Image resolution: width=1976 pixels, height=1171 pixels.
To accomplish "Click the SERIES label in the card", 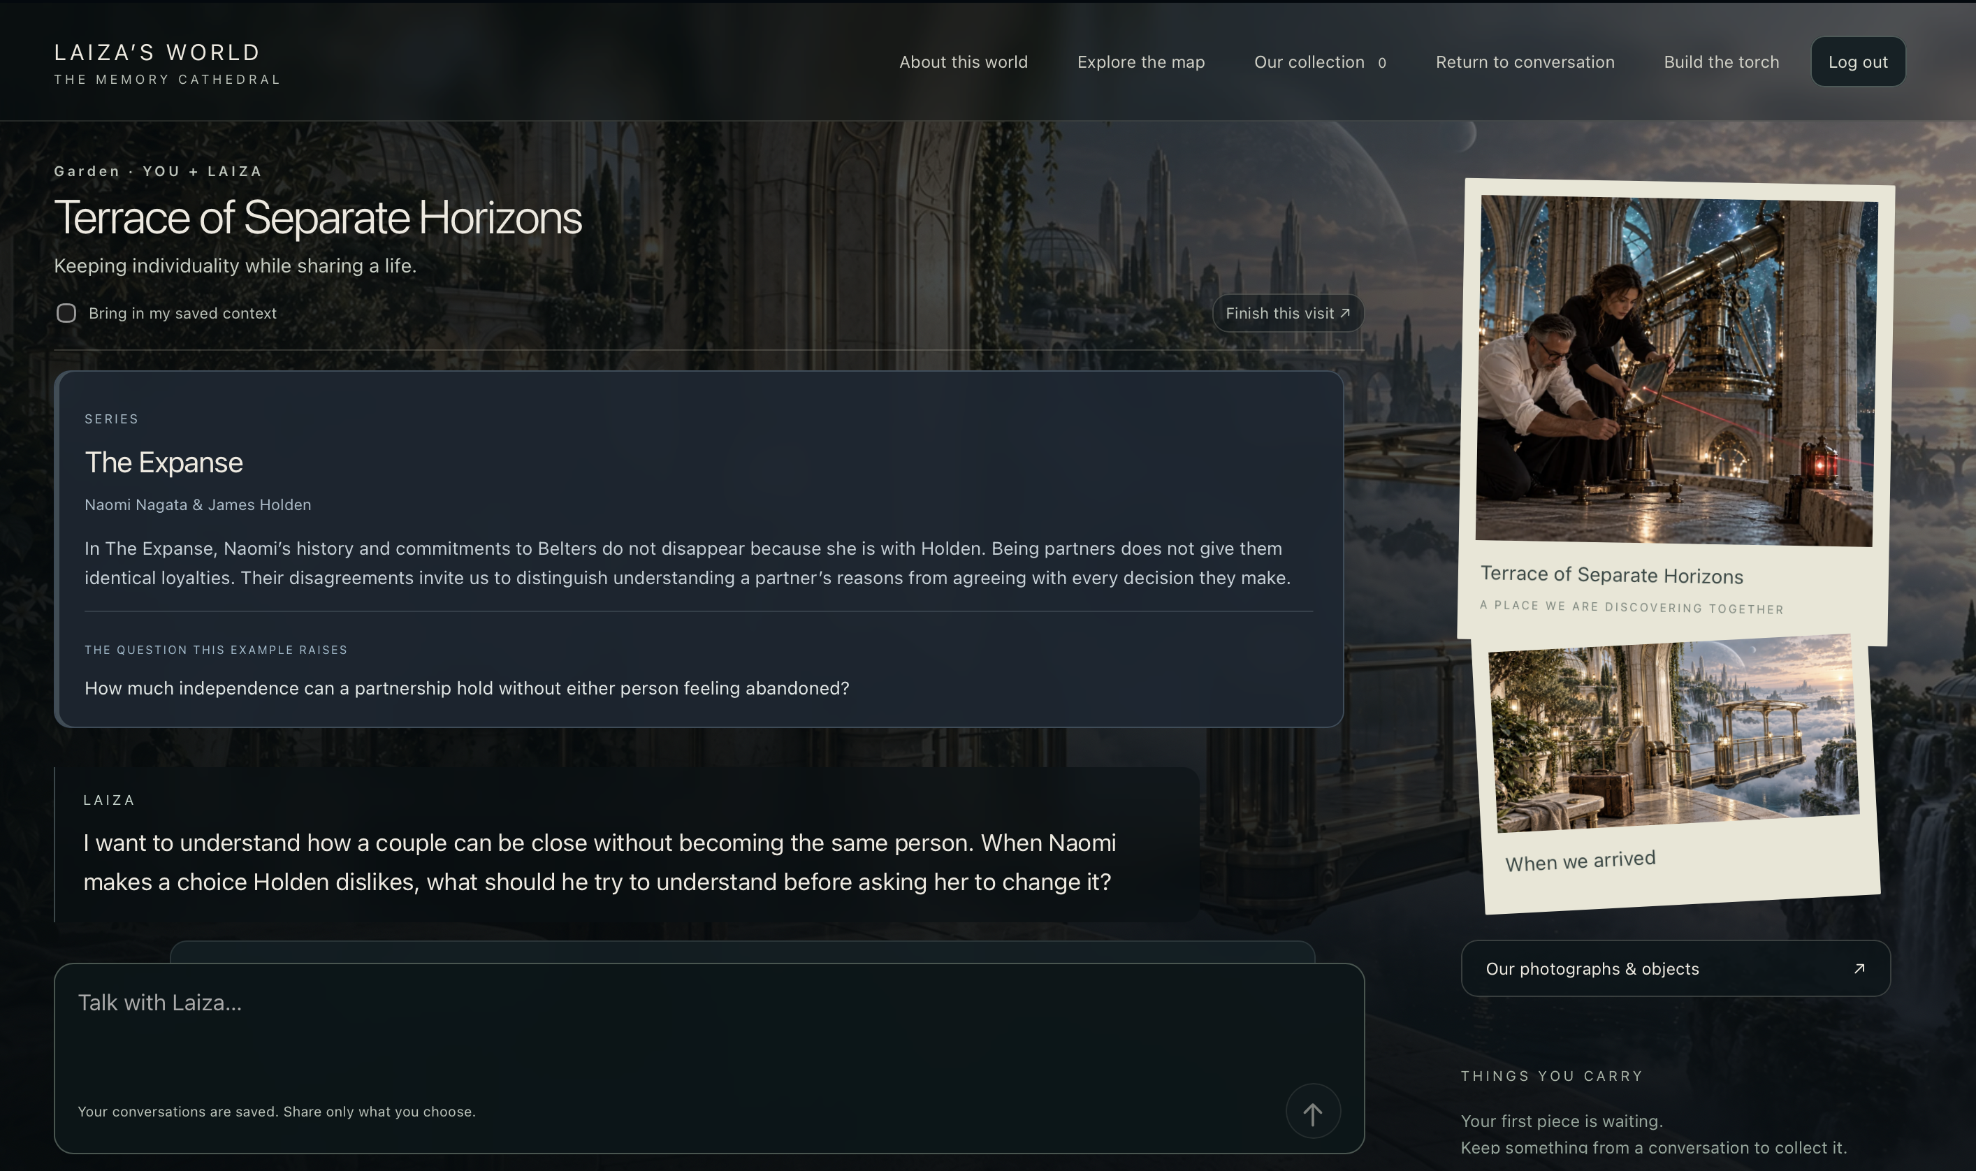I will [111, 419].
